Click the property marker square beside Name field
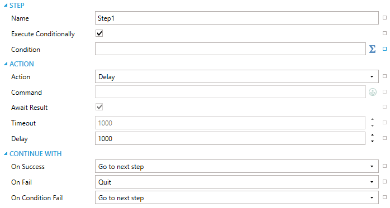Viewport: 390px width, 208px height. (x=384, y=18)
